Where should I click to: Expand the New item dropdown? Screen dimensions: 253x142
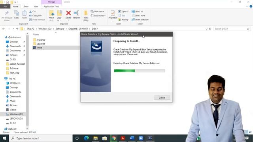tap(97, 11)
